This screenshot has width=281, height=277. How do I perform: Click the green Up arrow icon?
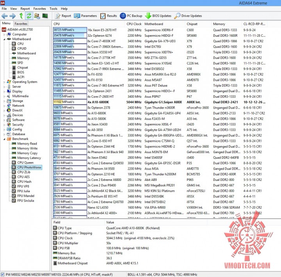pyautogui.click(x=21, y=16)
